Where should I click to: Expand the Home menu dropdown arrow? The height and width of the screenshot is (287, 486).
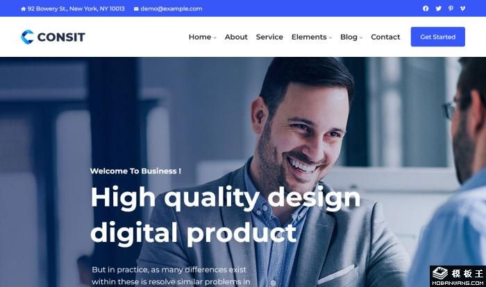pos(215,37)
